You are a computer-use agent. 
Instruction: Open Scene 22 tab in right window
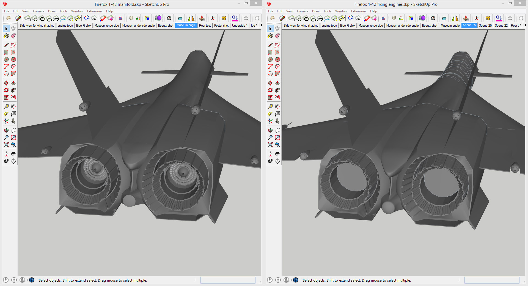501,26
